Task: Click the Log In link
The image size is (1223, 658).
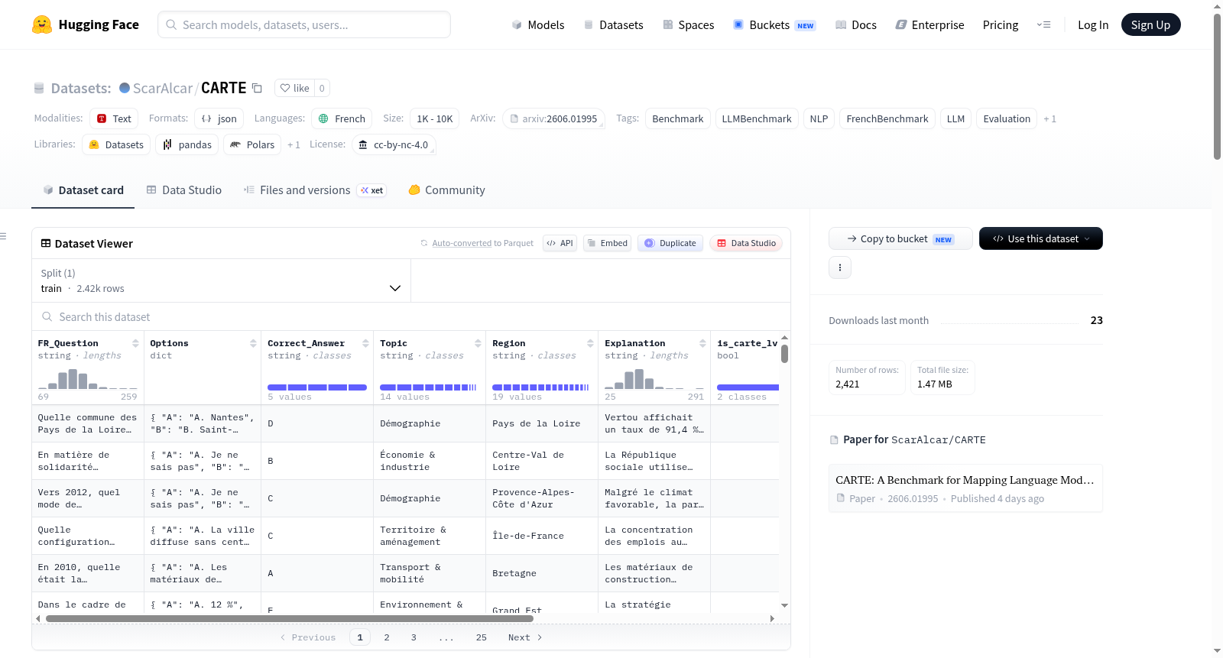Action: (x=1093, y=24)
